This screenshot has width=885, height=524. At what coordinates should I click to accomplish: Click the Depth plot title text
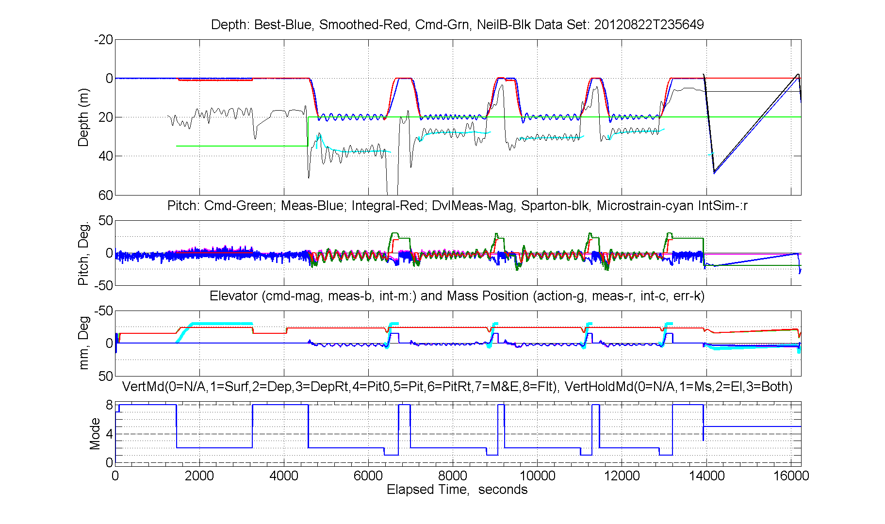(x=457, y=25)
